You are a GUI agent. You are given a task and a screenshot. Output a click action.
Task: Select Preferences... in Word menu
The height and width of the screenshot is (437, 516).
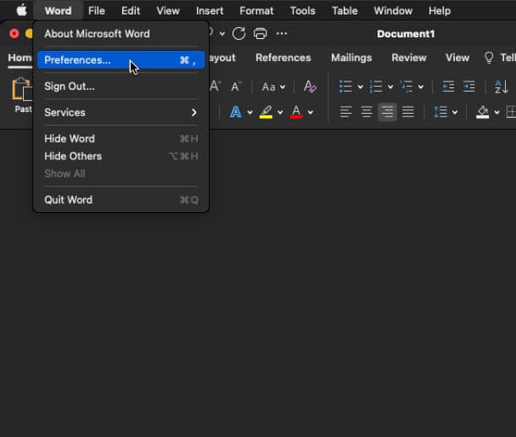coord(121,60)
